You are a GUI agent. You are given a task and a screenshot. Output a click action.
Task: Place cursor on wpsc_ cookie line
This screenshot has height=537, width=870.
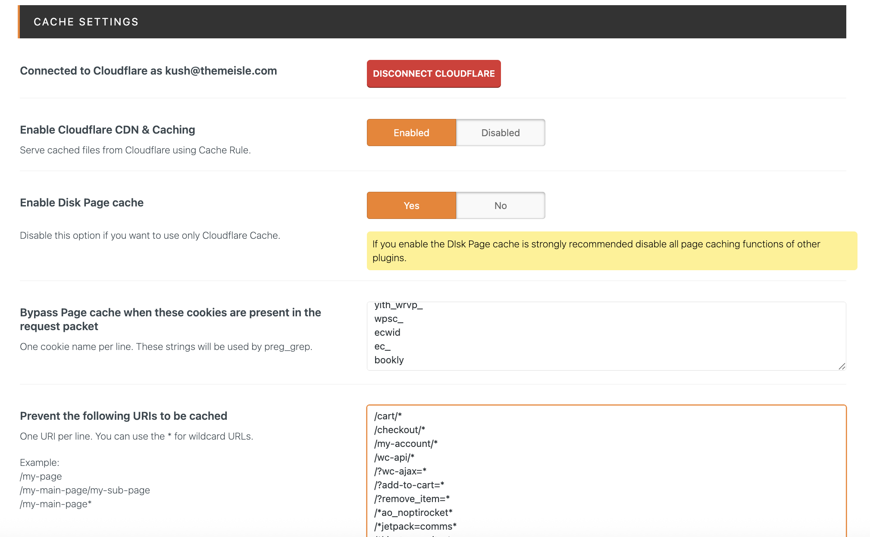click(388, 319)
